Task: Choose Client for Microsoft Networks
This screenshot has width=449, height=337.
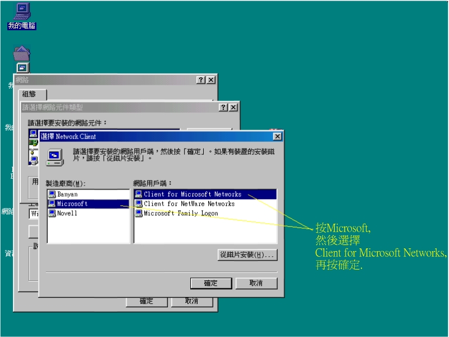Action: coord(205,194)
